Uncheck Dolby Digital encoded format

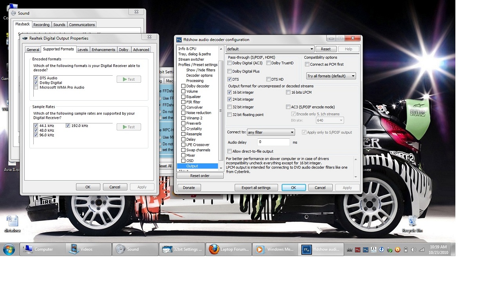(36, 83)
